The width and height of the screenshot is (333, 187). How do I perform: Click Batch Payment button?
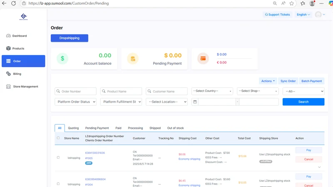(311, 81)
